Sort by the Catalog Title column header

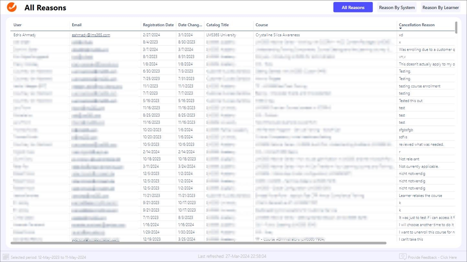[x=217, y=25]
